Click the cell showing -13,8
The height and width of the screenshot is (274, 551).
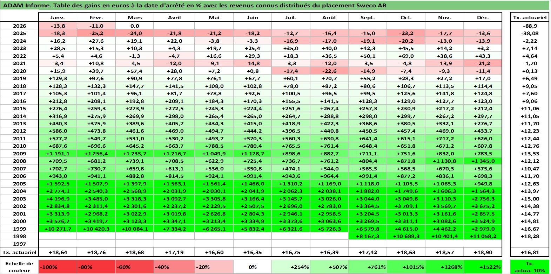(58, 26)
